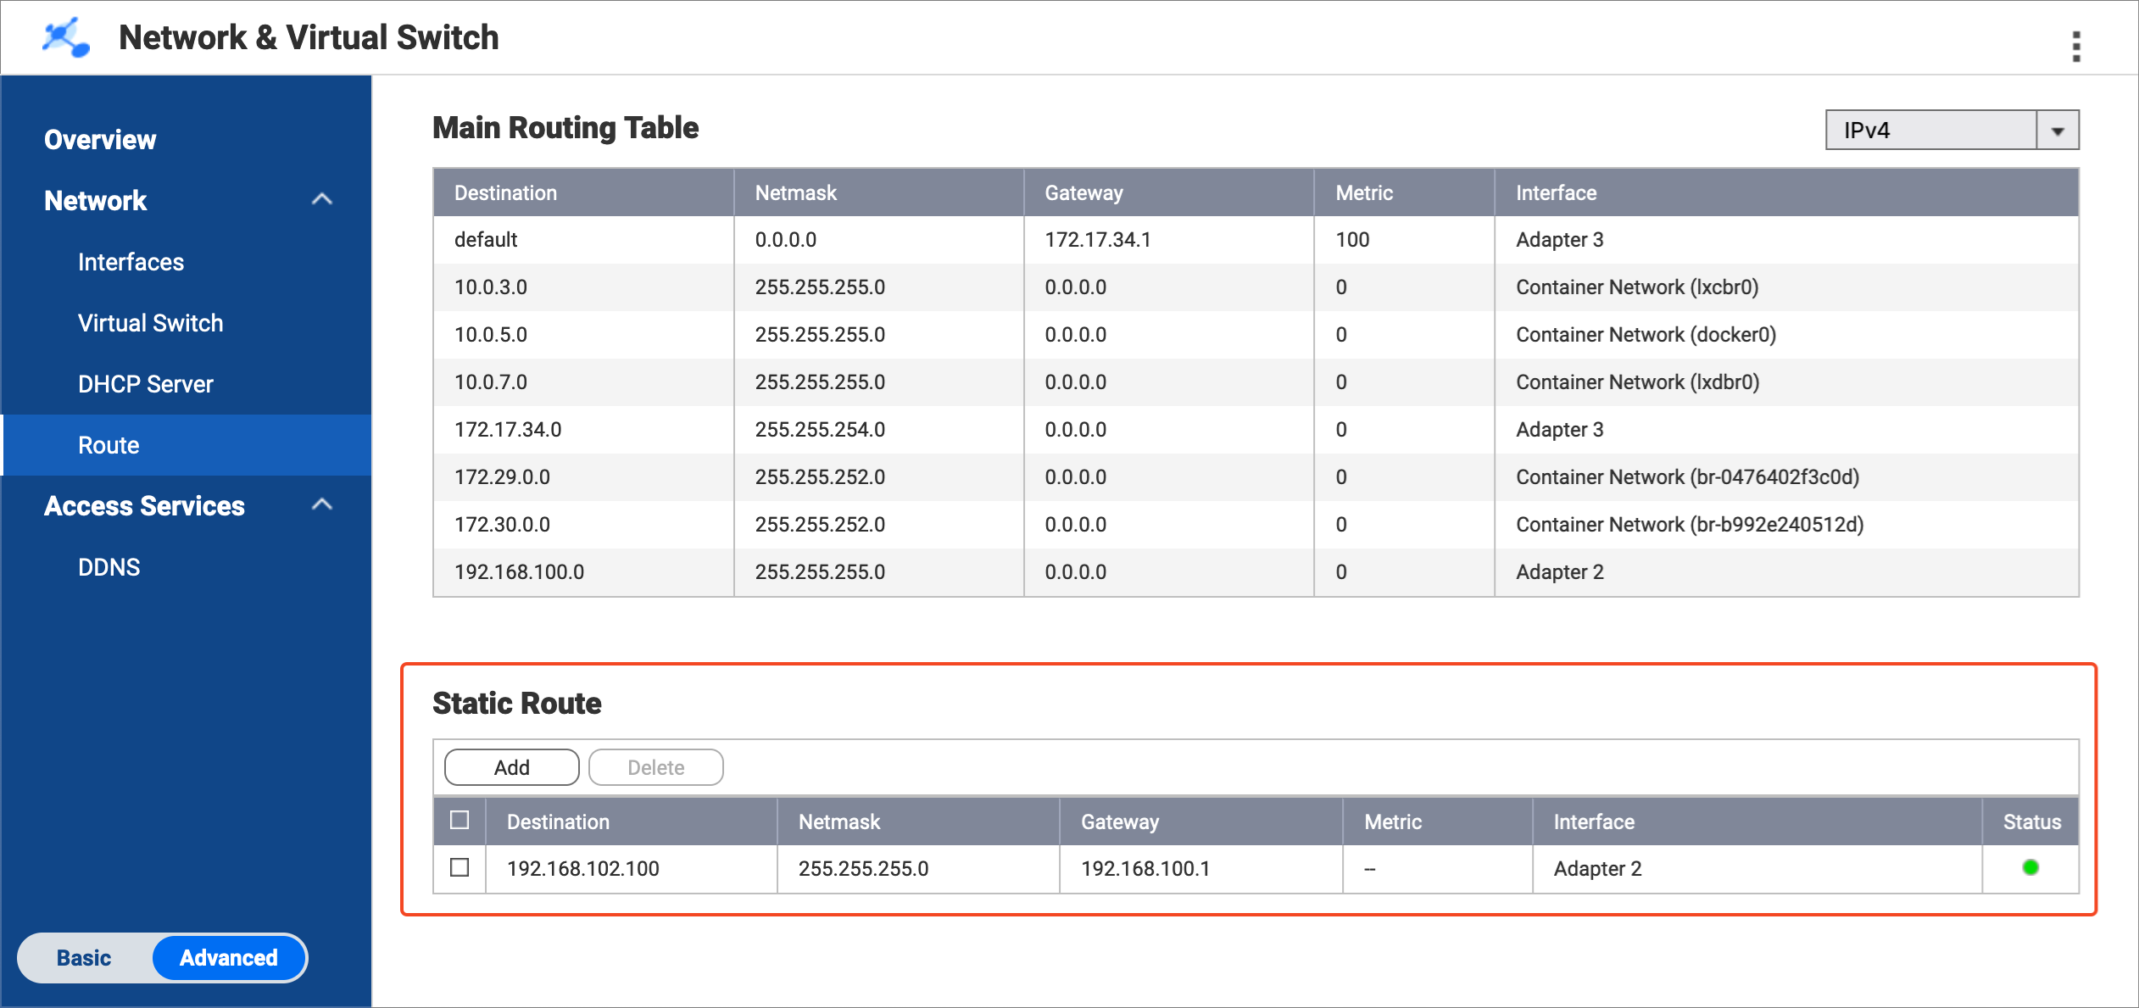Switch to Basic mode
2139x1008 pixels.
click(x=84, y=957)
